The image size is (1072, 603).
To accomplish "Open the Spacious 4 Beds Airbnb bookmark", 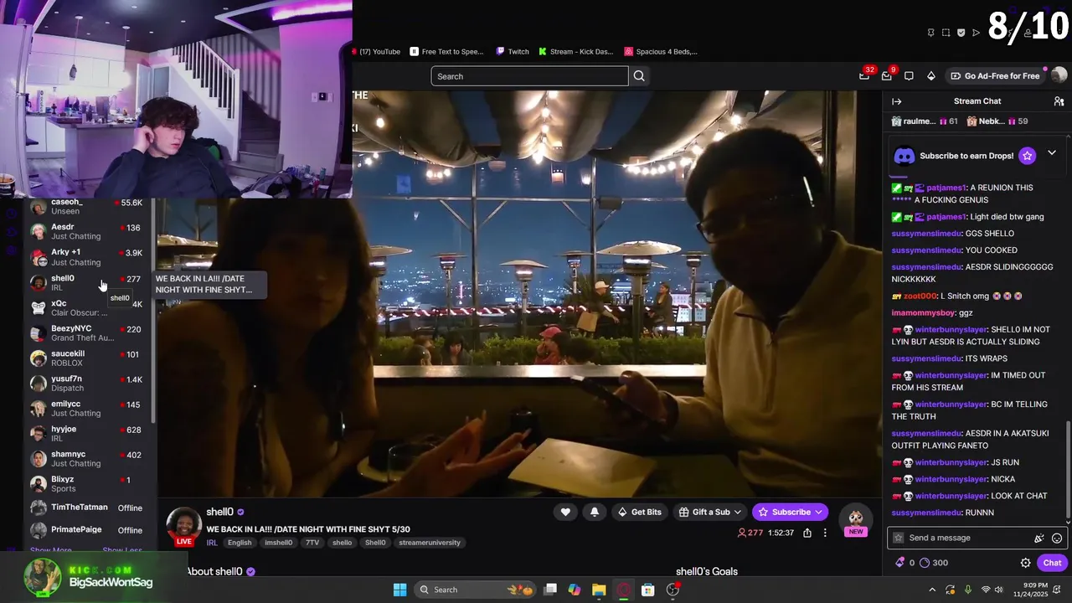I will pyautogui.click(x=661, y=51).
